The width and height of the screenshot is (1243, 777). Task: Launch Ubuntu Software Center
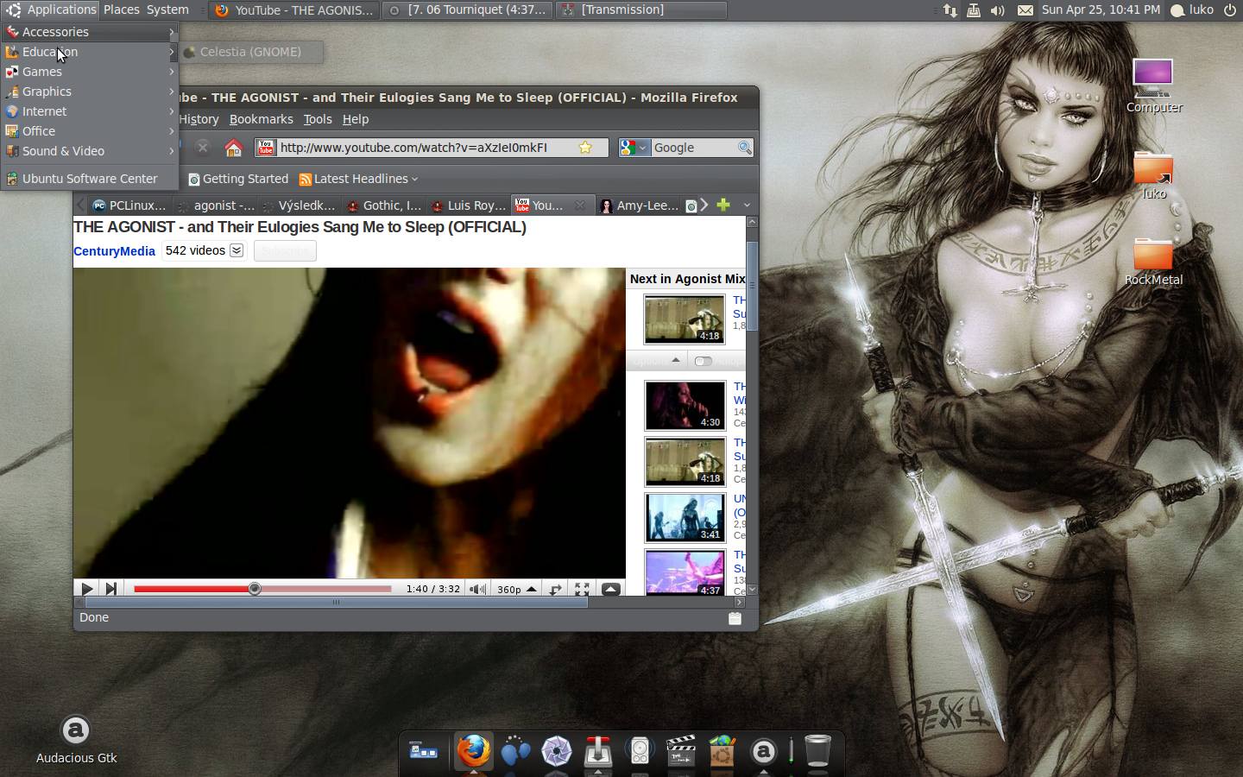(90, 179)
